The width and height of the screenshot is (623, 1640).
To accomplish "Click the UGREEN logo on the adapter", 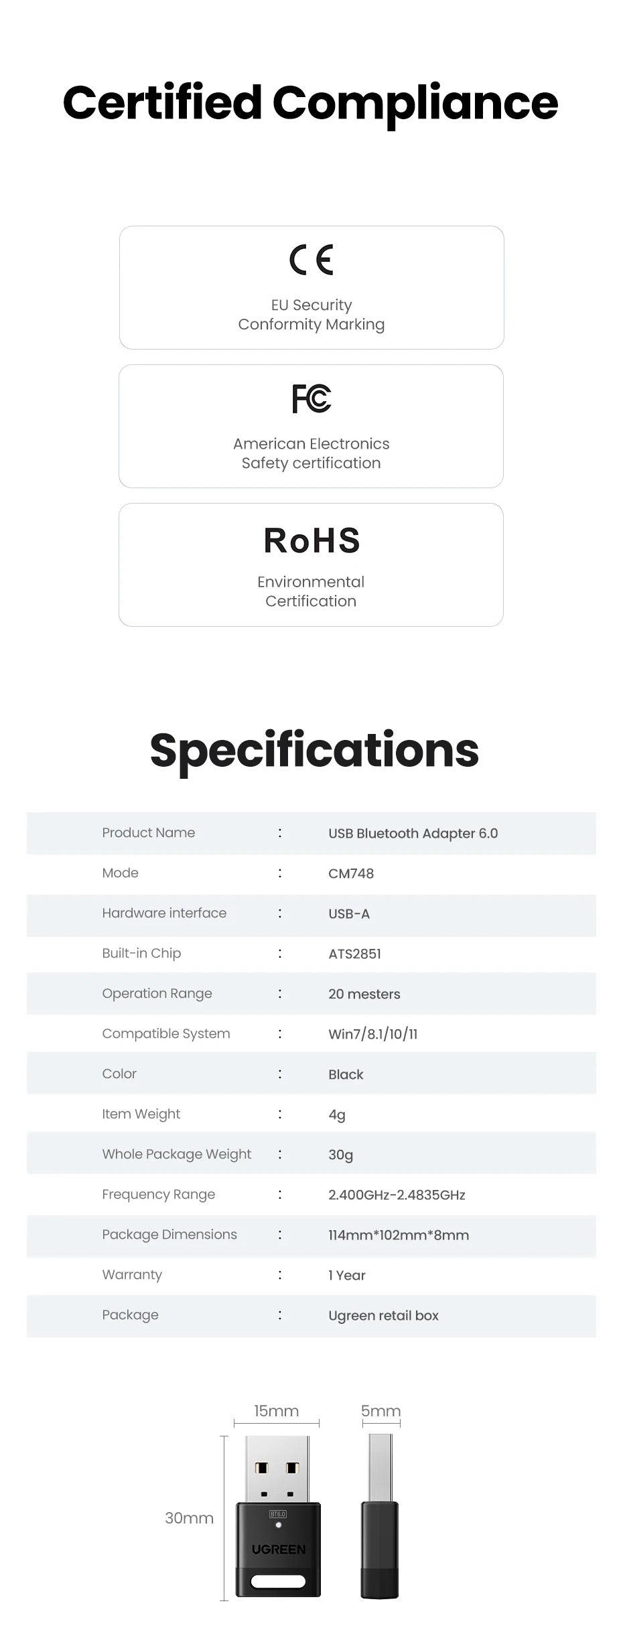I will (279, 1549).
